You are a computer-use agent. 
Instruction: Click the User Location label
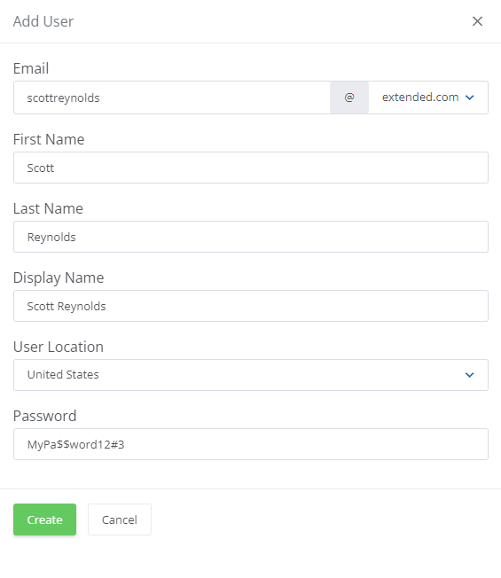(x=59, y=347)
